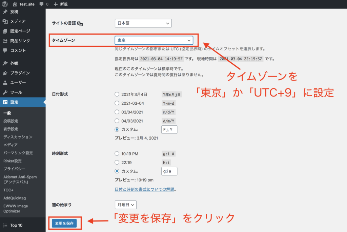This screenshot has width=347, height=232.
Task: Expand the タイムゾーン dropdown showing 東京
Action: click(154, 40)
